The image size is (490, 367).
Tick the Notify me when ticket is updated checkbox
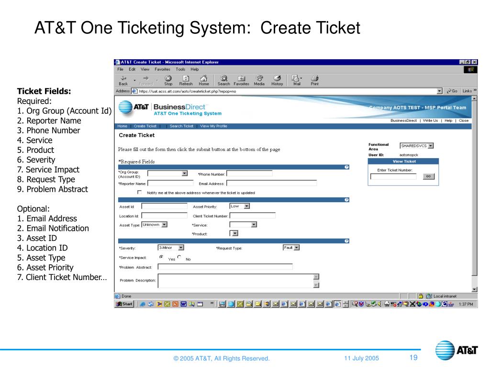click(x=139, y=192)
